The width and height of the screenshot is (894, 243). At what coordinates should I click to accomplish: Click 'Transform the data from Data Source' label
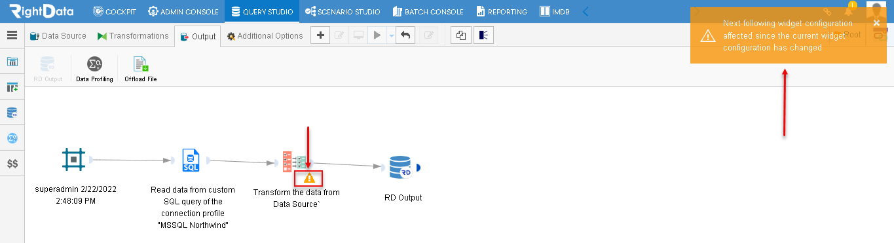296,198
